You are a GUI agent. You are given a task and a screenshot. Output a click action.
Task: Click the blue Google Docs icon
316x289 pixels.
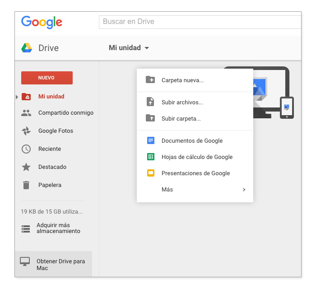coord(151,140)
